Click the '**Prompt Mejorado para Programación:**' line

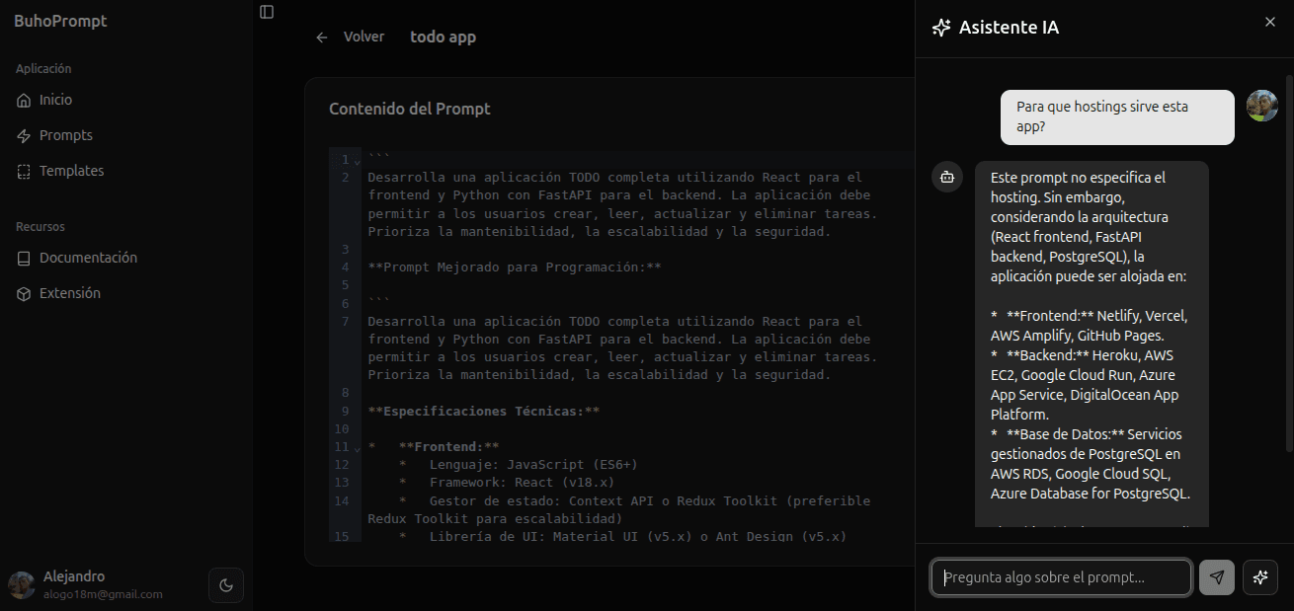click(x=515, y=267)
